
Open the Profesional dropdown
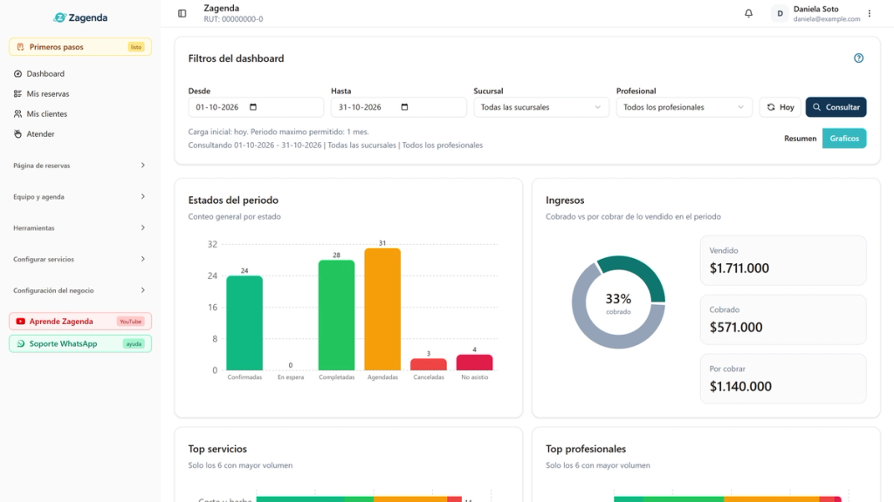click(684, 107)
